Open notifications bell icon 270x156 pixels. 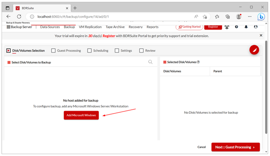tap(246, 27)
